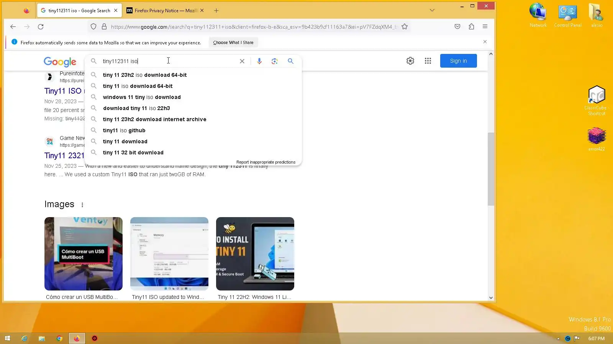Open Google quick settings gear
The width and height of the screenshot is (613, 344).
[410, 61]
